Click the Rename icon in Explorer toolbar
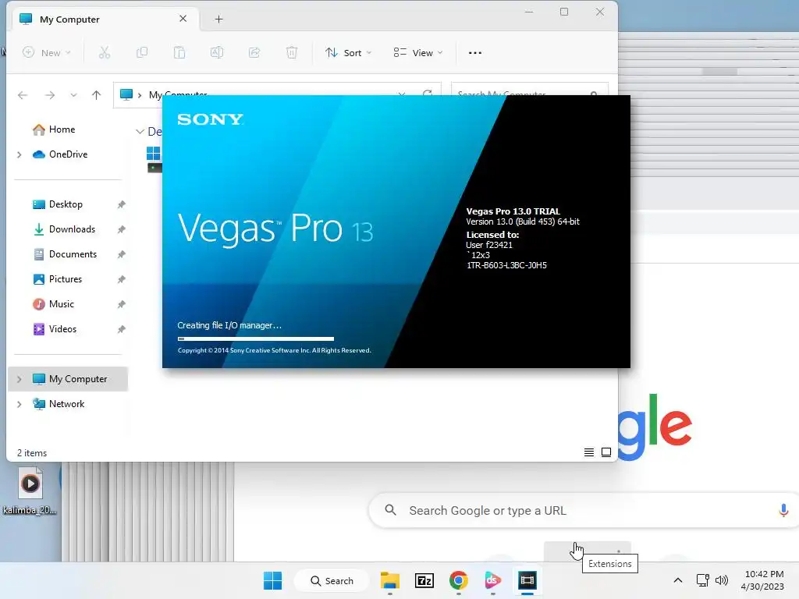 coord(217,52)
